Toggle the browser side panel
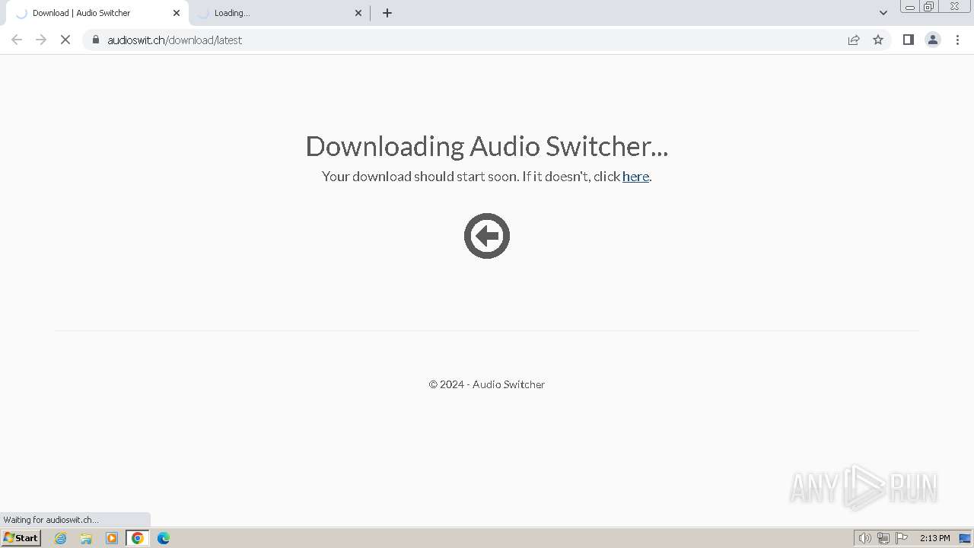This screenshot has width=974, height=548. (908, 40)
